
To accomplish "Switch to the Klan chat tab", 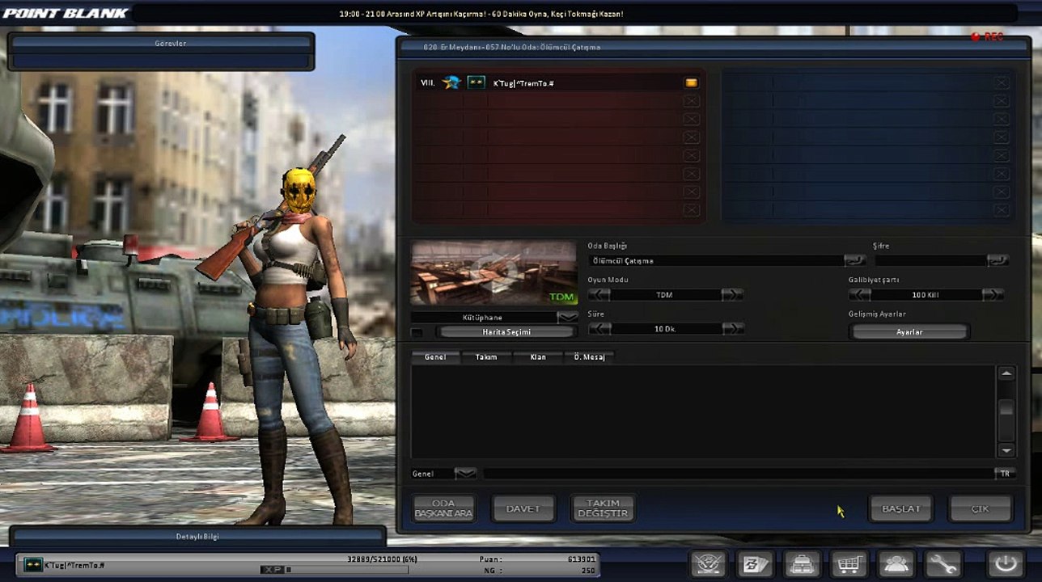I will [538, 356].
